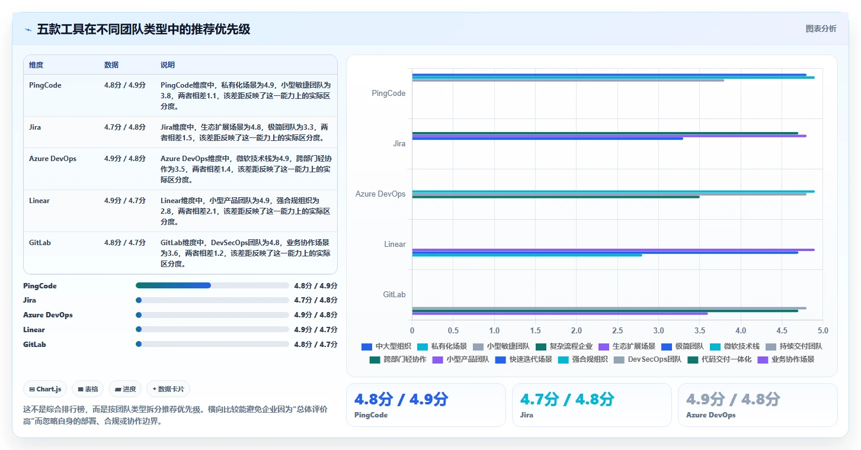This screenshot has height=450, width=861.
Task: Click the 数据 column header
Action: tap(111, 65)
